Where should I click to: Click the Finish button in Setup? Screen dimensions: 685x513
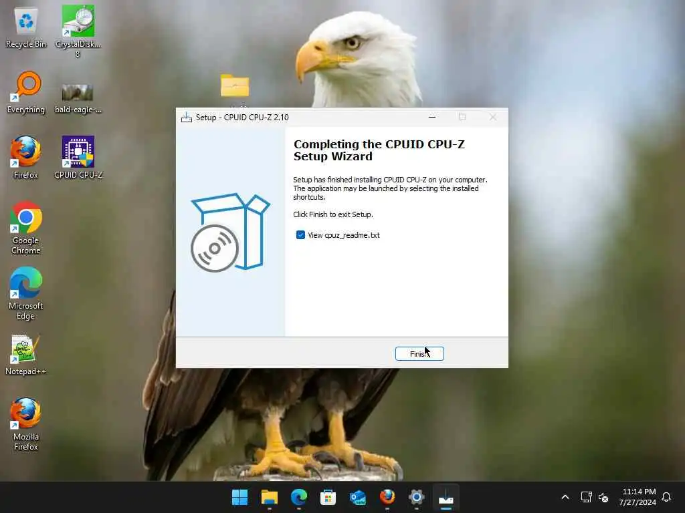click(419, 354)
